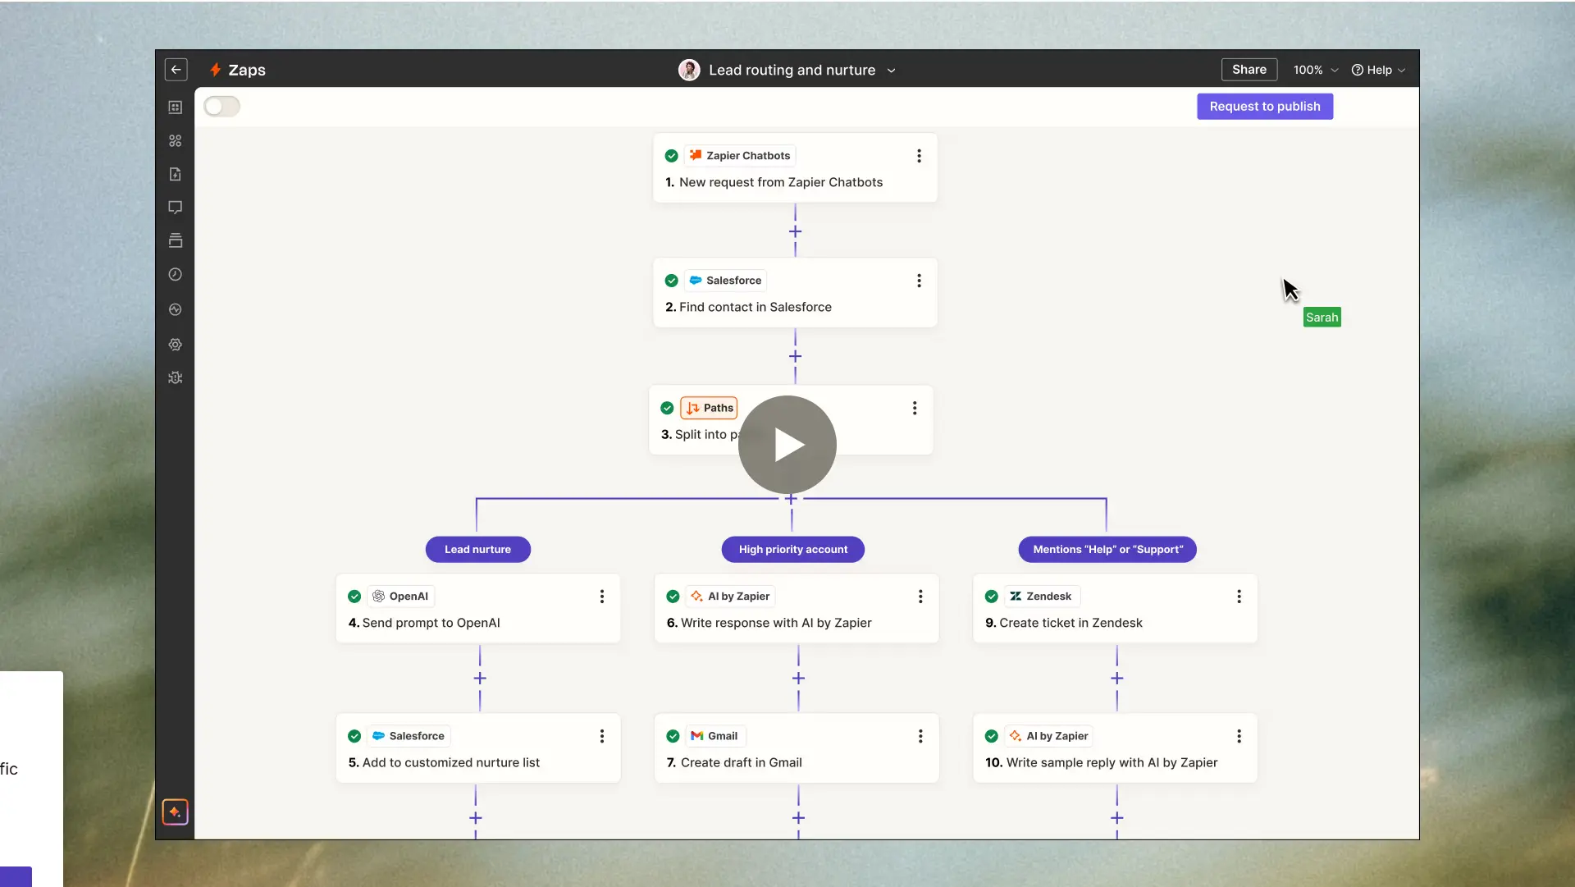This screenshot has width=1575, height=887.
Task: Open three-dot menu on Paths step
Action: pyautogui.click(x=915, y=408)
